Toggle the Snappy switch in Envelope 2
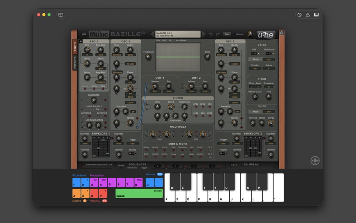 (x=222, y=154)
